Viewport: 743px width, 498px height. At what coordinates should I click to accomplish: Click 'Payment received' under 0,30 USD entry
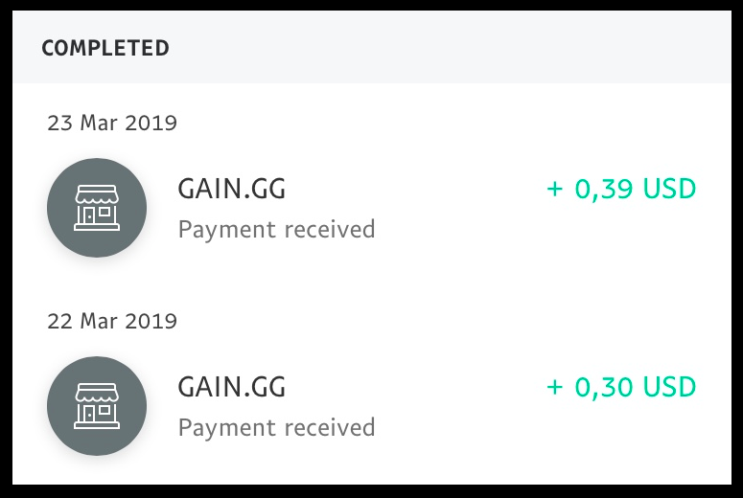click(276, 428)
